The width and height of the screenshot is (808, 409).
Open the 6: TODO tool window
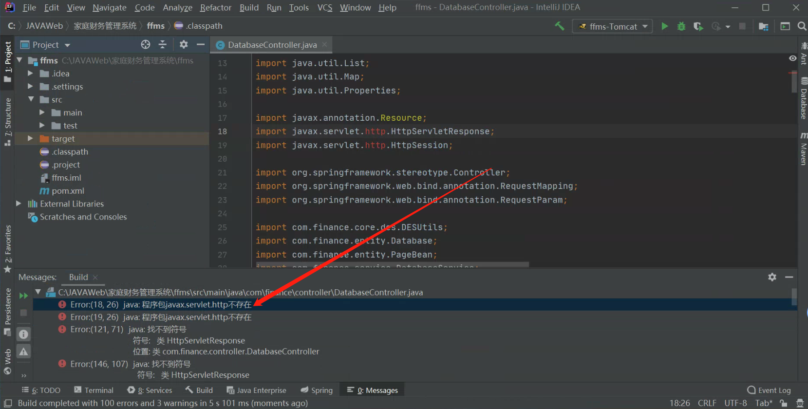[x=41, y=390]
